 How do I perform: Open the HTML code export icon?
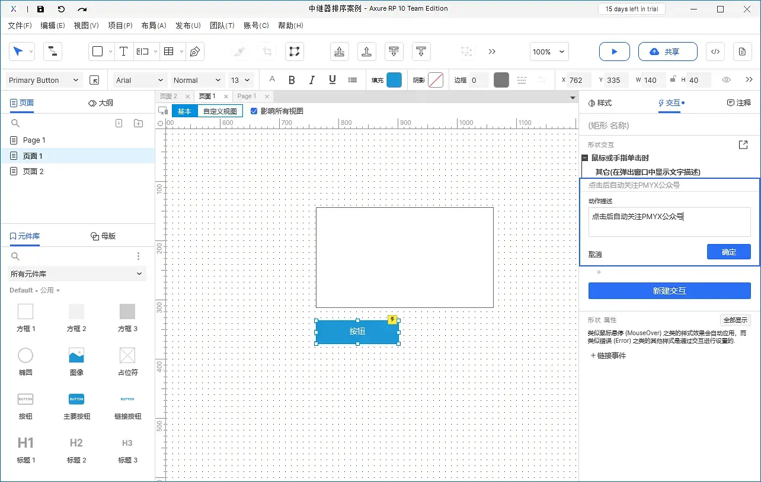point(715,52)
